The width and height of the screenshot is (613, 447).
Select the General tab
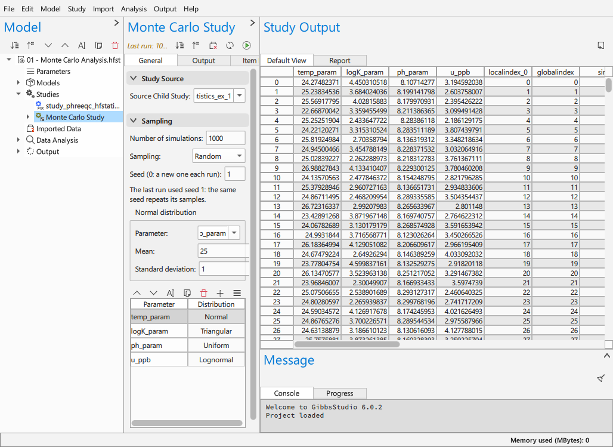[x=150, y=60]
